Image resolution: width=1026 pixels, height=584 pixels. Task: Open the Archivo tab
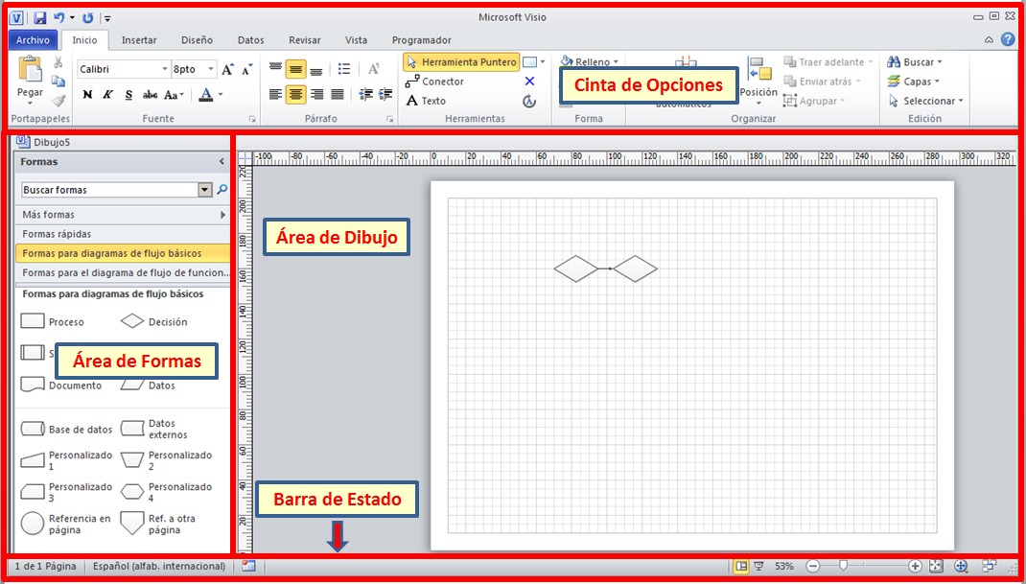point(33,40)
